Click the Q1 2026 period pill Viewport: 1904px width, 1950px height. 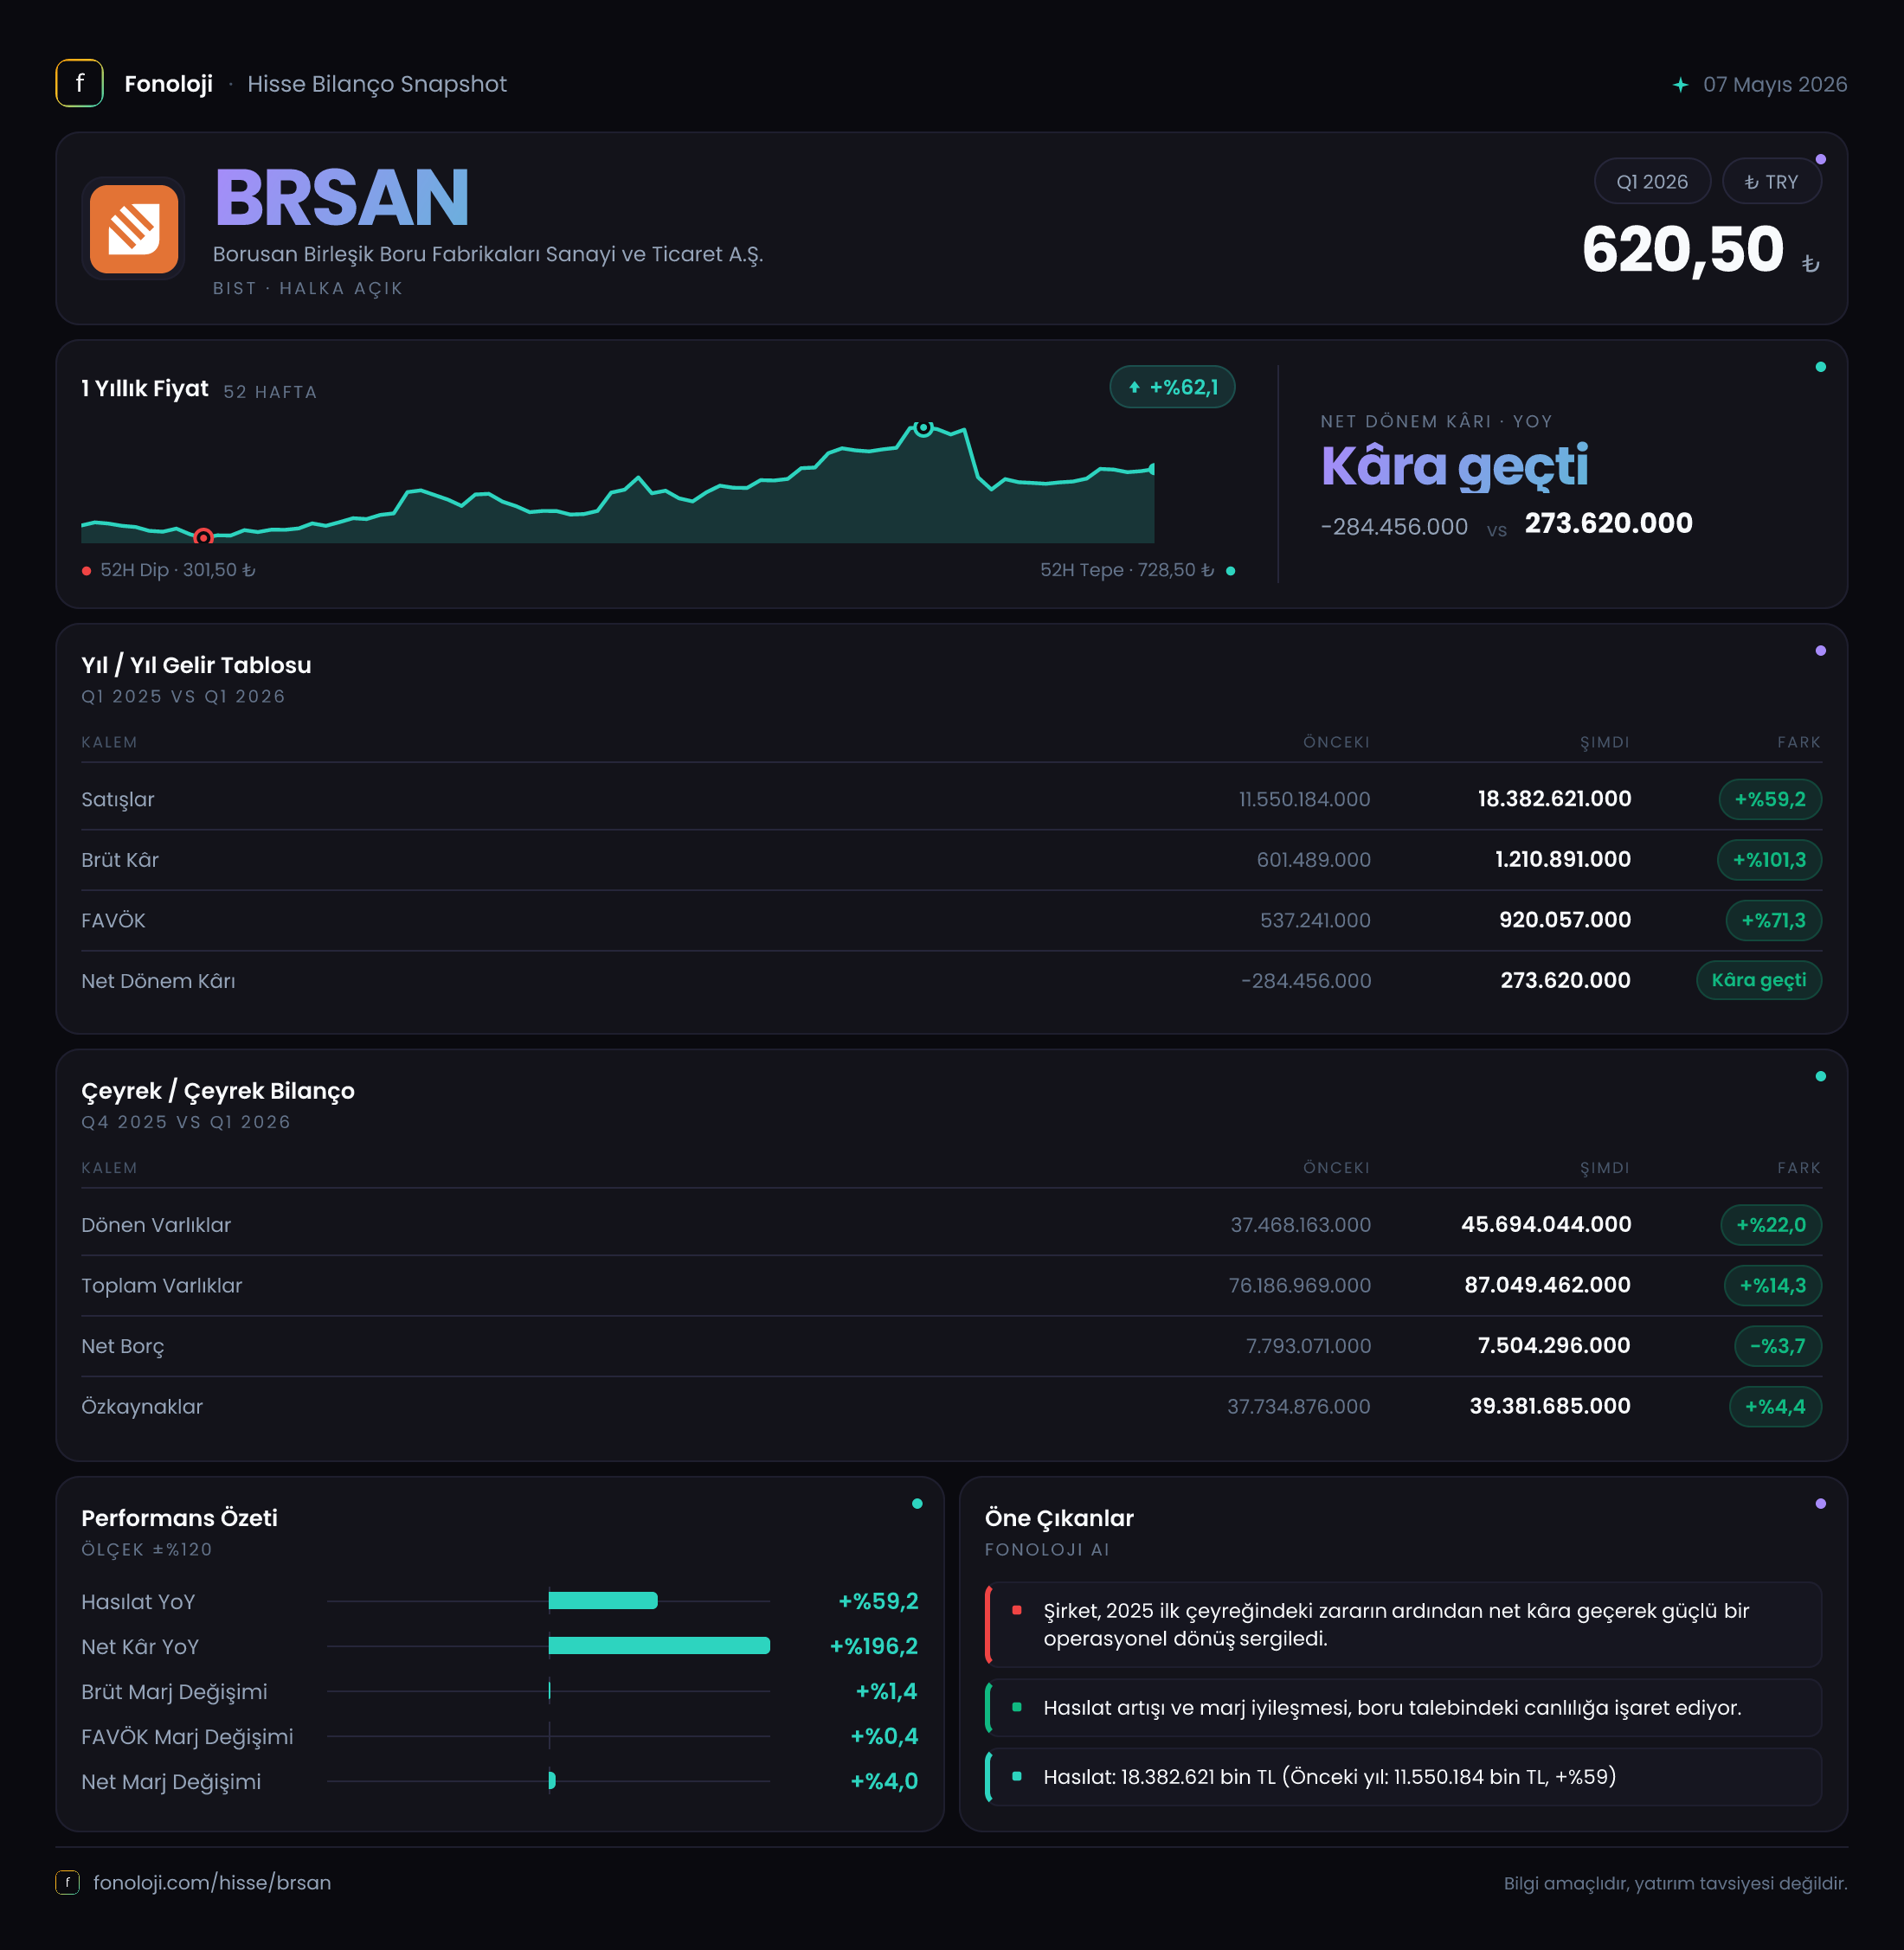pos(1652,182)
